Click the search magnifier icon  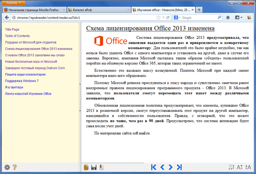coord(219,17)
